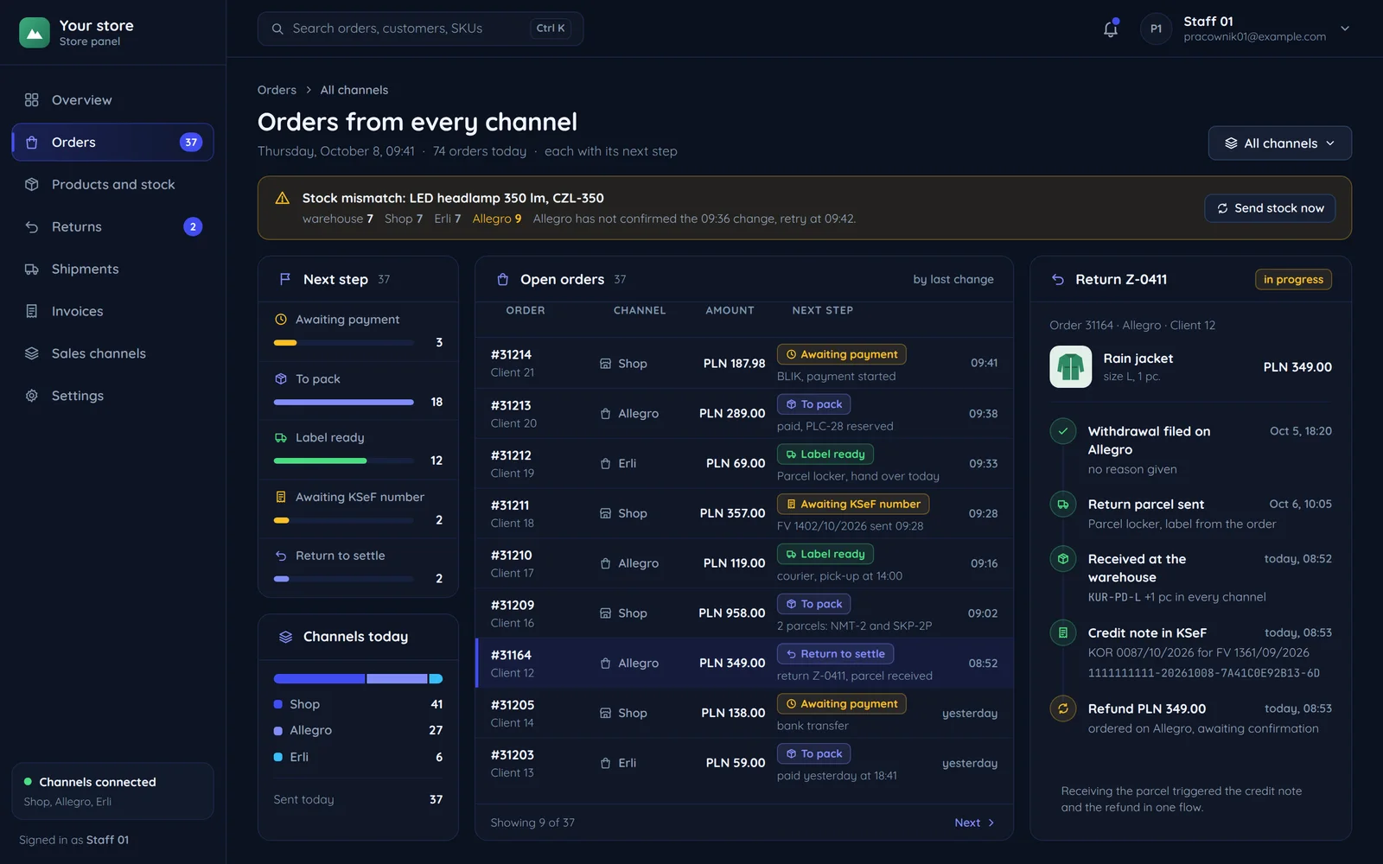Open the Orders sidebar item
1383x864 pixels.
112,143
